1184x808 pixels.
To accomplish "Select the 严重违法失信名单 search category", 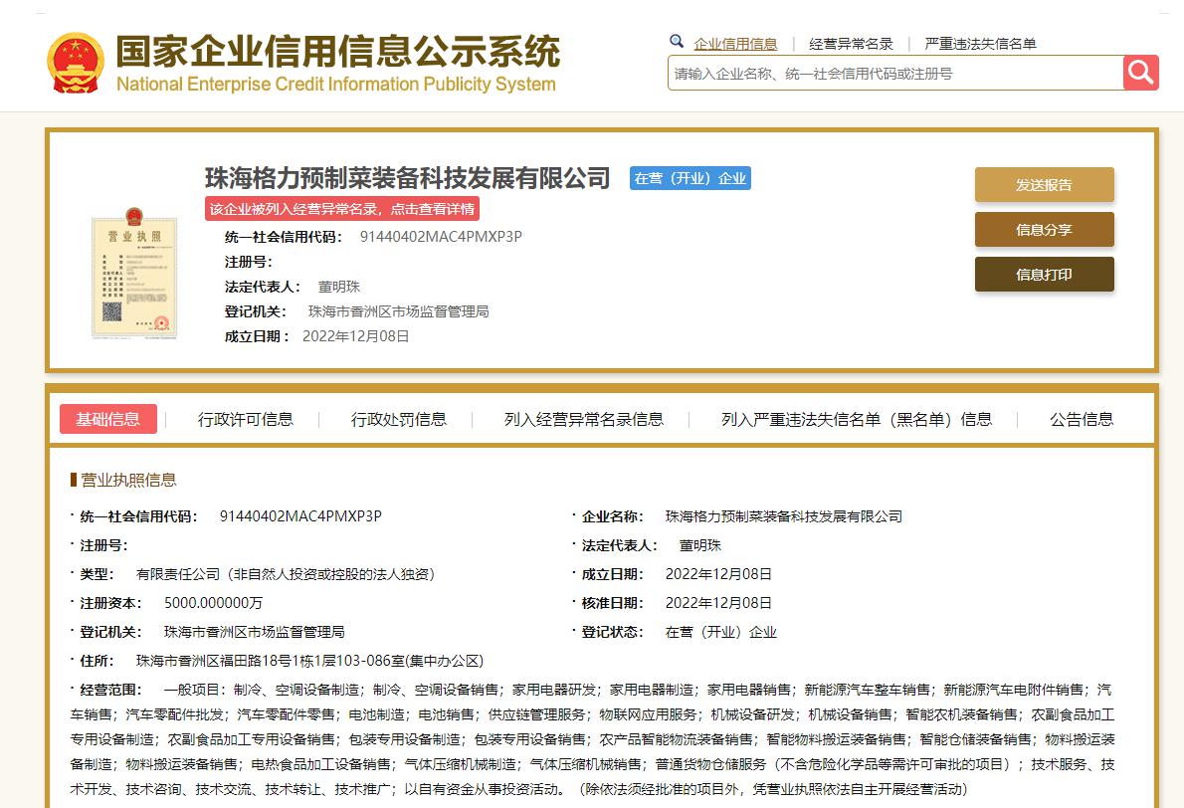I will 980,44.
